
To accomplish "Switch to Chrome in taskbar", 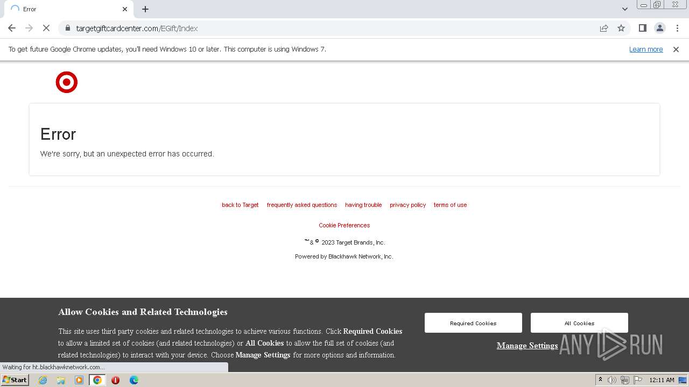I will pos(97,380).
